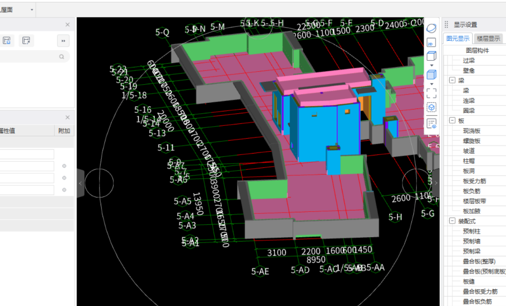The height and width of the screenshot is (306, 506).
Task: Click the edit-component pencil icon in left panel
Action: tap(26, 41)
